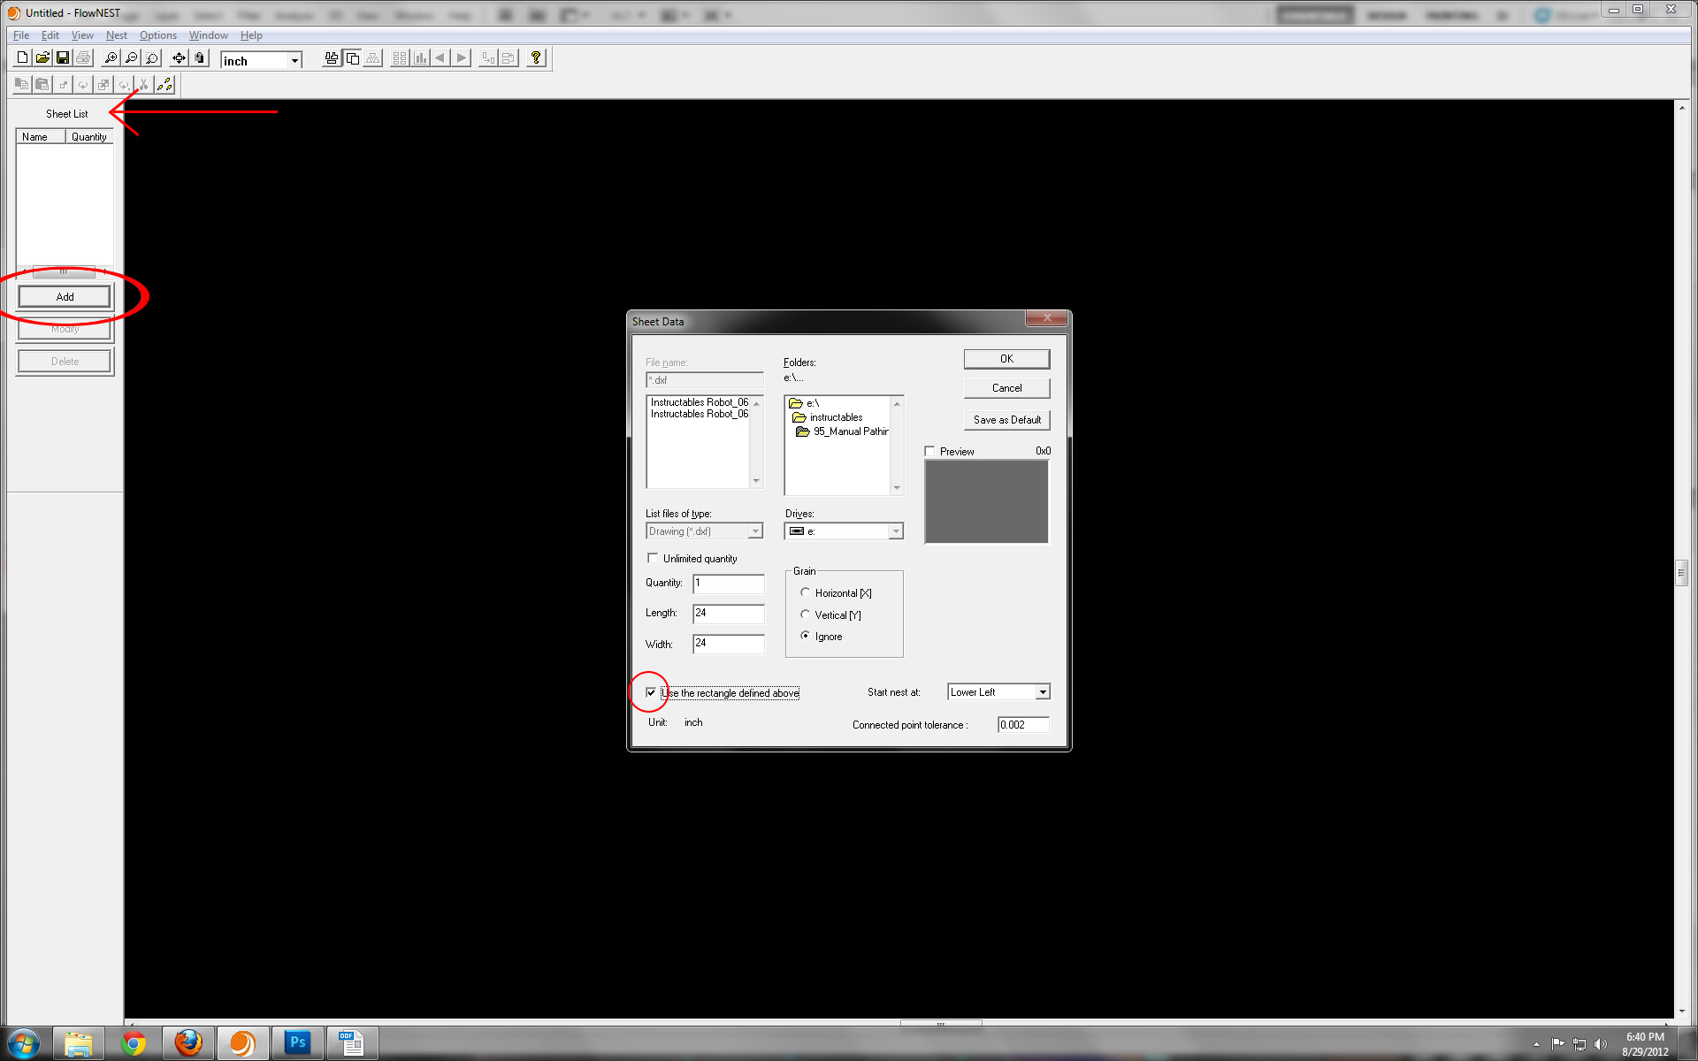Click the Zoom In magnifier icon

111,58
